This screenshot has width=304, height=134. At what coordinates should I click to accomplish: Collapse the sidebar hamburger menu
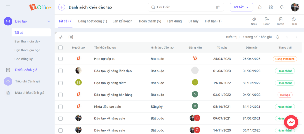[x=8, y=7]
